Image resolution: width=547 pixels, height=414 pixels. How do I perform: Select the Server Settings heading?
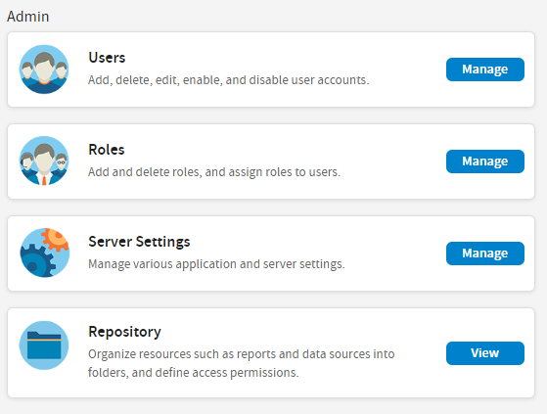[x=139, y=242]
